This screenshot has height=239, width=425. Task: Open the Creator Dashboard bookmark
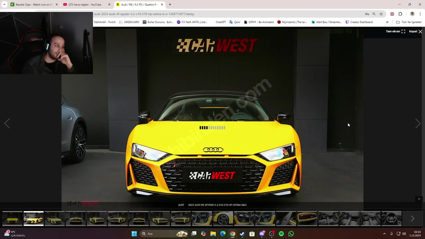(359, 22)
